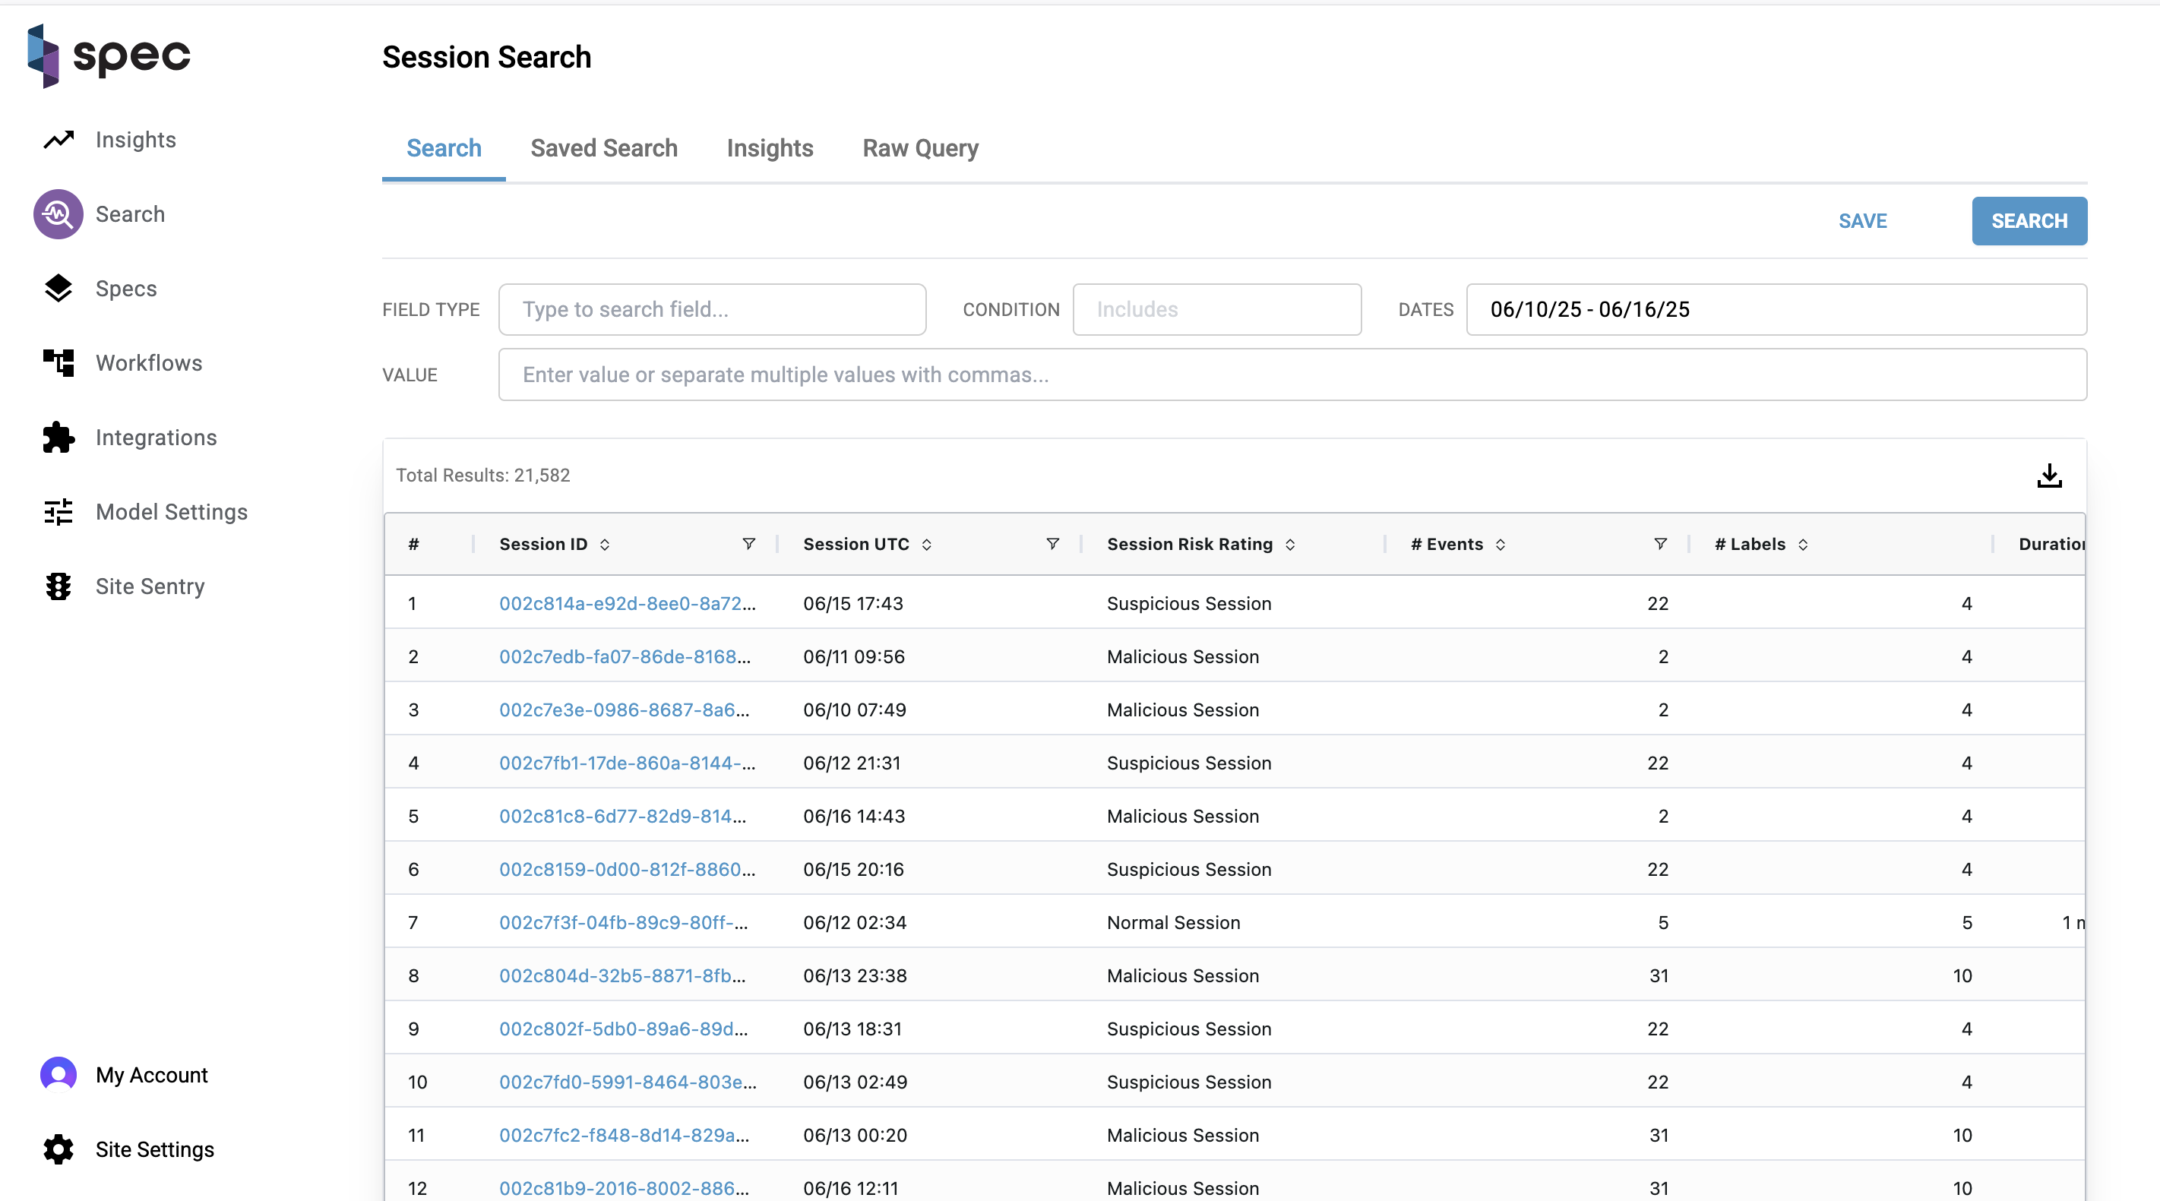Sort by # Labels column arrows

[x=1803, y=545]
